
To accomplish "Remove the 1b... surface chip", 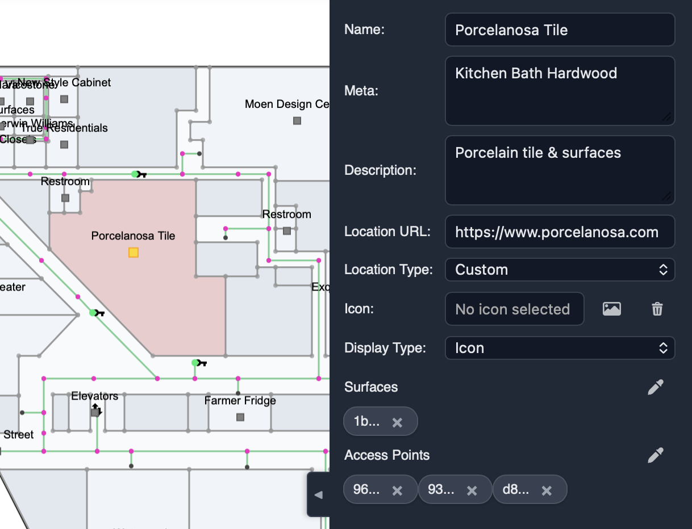I will (x=397, y=422).
